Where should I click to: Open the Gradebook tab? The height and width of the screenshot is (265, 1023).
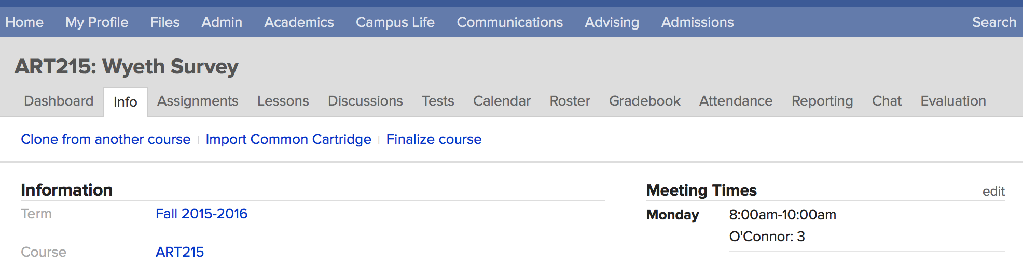[644, 101]
